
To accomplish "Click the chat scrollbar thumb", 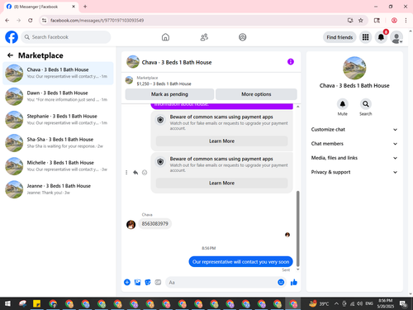I will 297,229.
